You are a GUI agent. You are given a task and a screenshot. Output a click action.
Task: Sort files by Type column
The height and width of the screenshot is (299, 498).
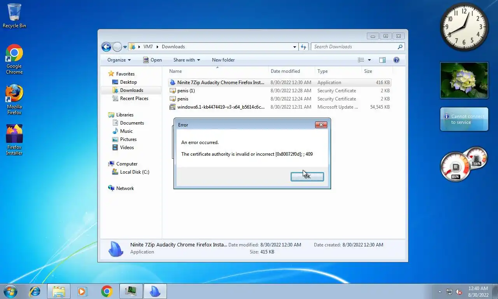click(x=338, y=71)
